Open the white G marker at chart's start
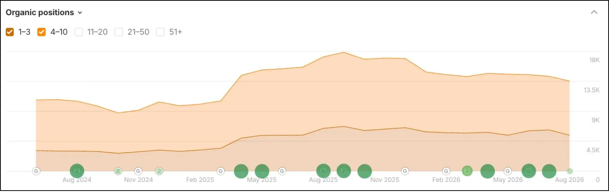The height and width of the screenshot is (194, 609). coord(36,171)
